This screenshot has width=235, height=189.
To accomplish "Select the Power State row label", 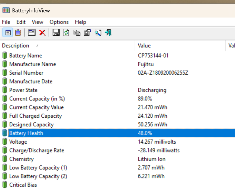I will pyautogui.click(x=23, y=90).
